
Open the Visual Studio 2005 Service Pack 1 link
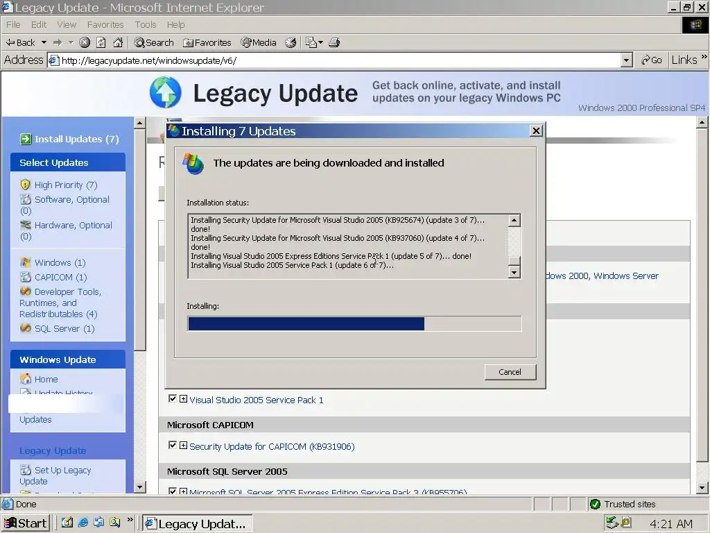pyautogui.click(x=257, y=400)
